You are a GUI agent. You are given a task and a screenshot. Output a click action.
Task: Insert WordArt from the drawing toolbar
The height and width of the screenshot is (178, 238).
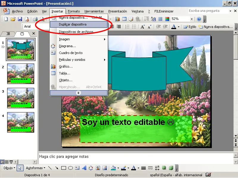pyautogui.click(x=84, y=168)
